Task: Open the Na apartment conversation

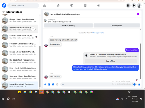Action: [x=19, y=61]
